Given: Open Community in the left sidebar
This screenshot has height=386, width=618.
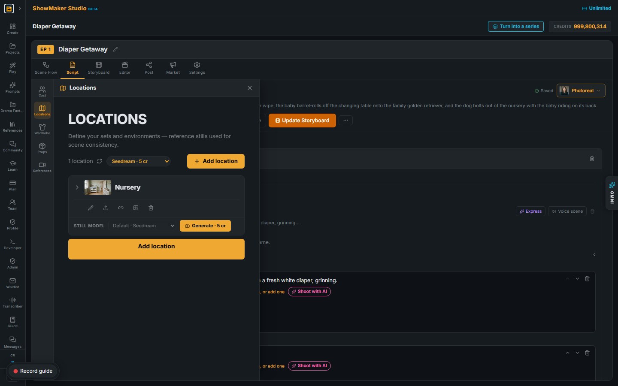Looking at the screenshot, I should point(12,146).
